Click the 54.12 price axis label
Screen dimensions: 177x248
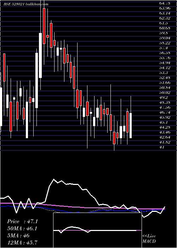tap(164, 68)
